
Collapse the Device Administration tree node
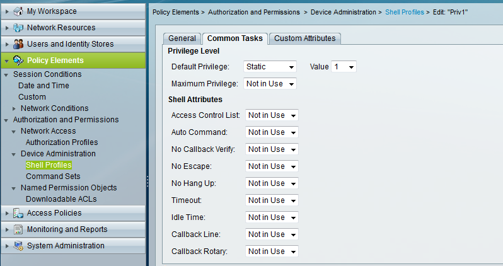[14, 154]
